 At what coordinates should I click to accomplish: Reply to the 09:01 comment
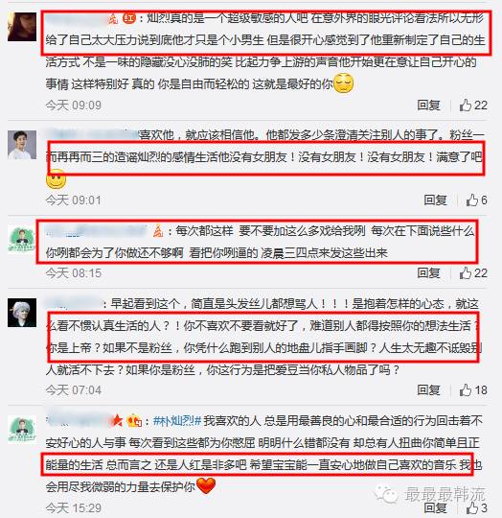click(435, 200)
